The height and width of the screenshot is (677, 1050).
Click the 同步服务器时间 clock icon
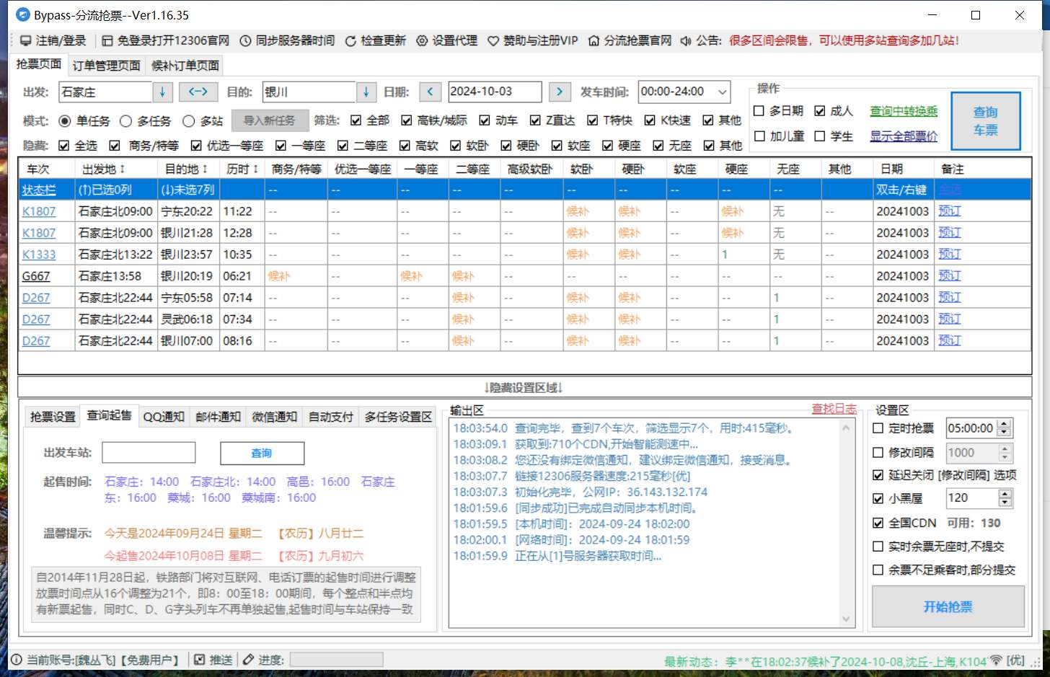coord(245,41)
